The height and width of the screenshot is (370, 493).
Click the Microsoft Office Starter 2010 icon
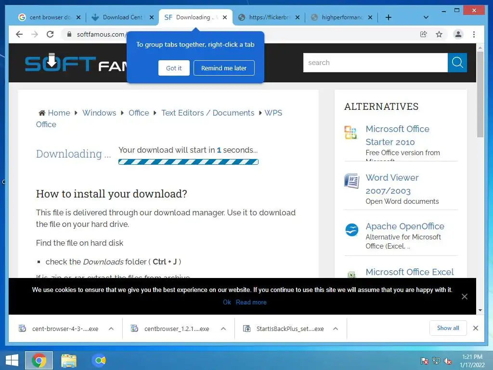point(350,132)
